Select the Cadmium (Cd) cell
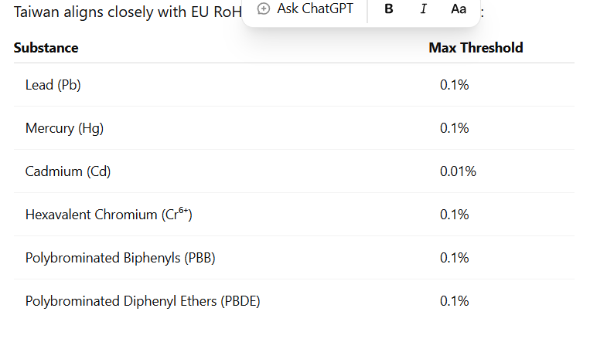 point(68,171)
